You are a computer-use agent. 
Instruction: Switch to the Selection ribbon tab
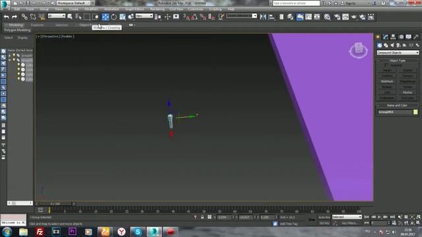click(x=61, y=25)
